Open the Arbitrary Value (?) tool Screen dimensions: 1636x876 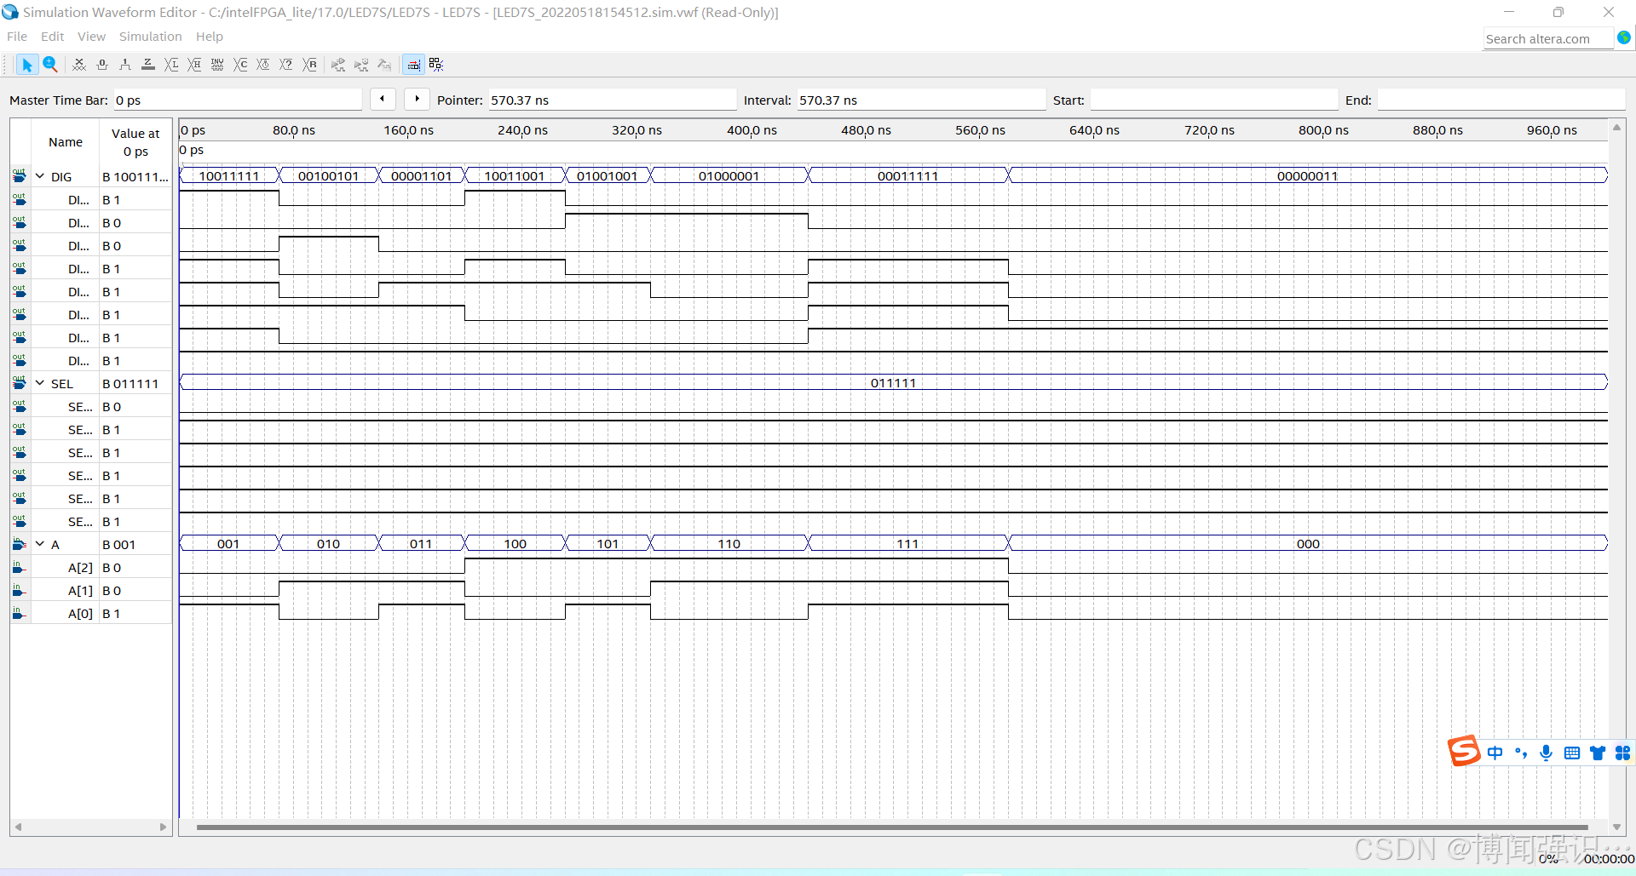click(x=286, y=65)
